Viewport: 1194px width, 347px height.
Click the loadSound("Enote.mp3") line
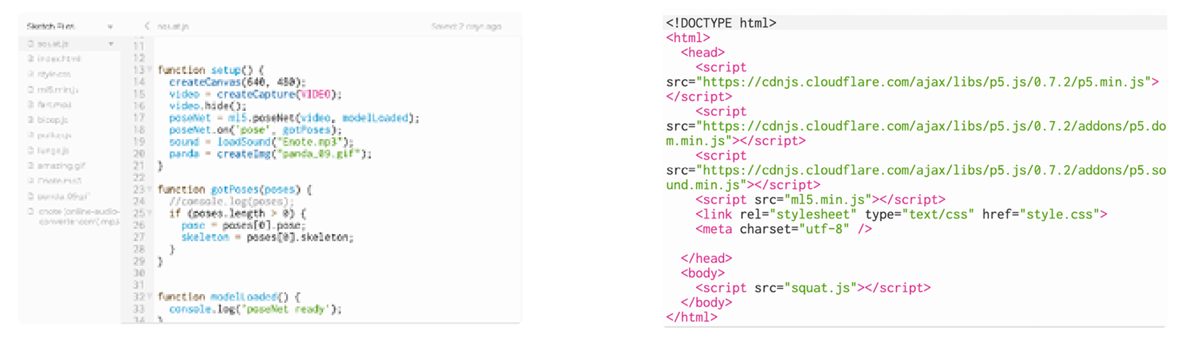pyautogui.click(x=261, y=142)
